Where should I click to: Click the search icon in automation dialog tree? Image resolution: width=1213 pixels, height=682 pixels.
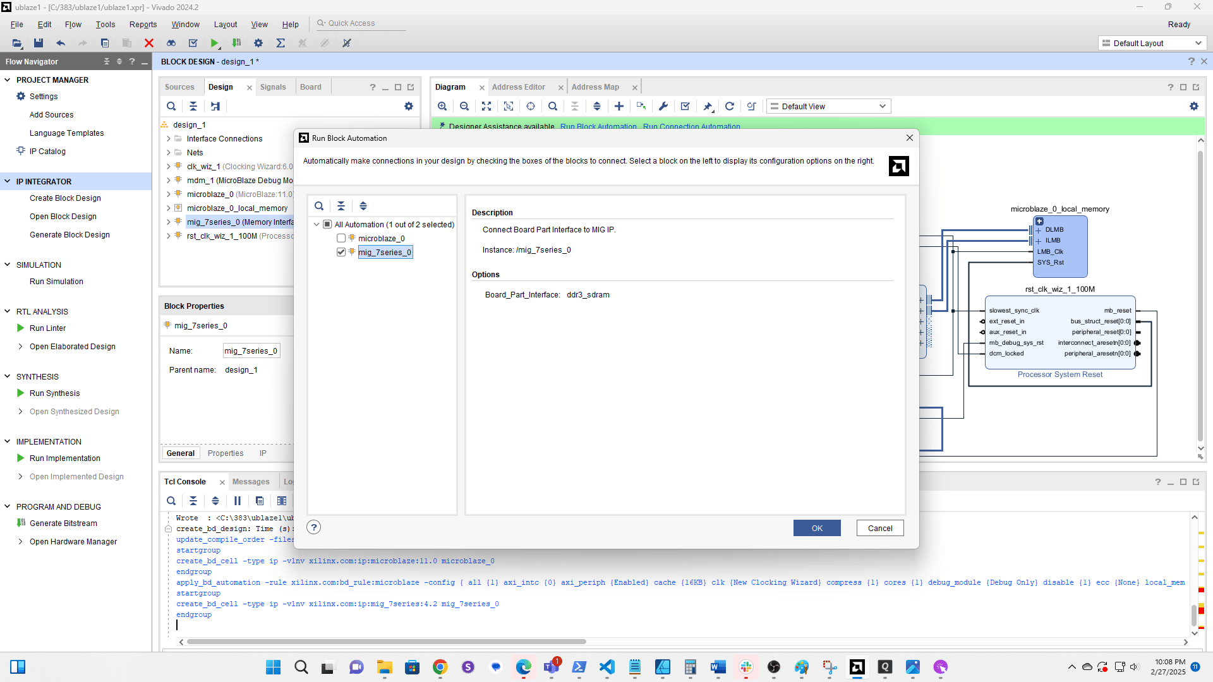pos(319,206)
